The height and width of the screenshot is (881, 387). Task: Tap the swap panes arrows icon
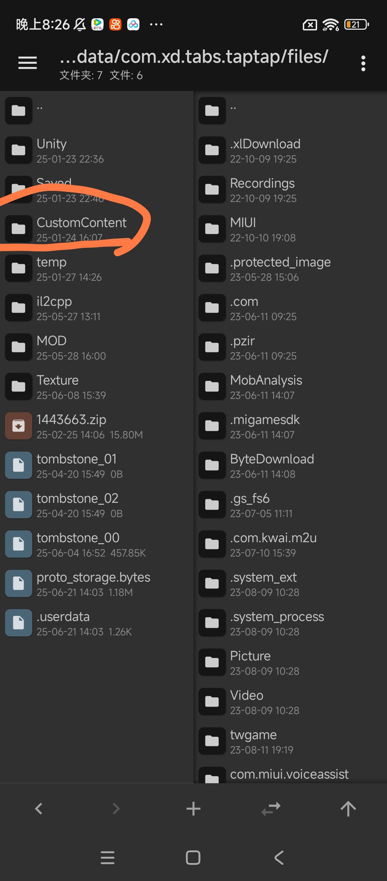coord(271,808)
